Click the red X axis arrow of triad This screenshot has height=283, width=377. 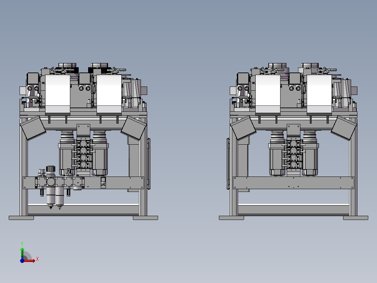point(30,261)
